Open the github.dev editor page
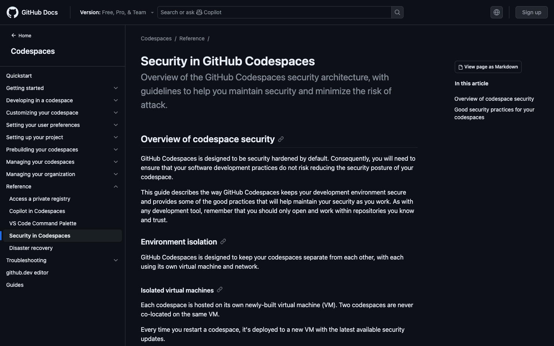Screen dimensions: 554x346 27,273
